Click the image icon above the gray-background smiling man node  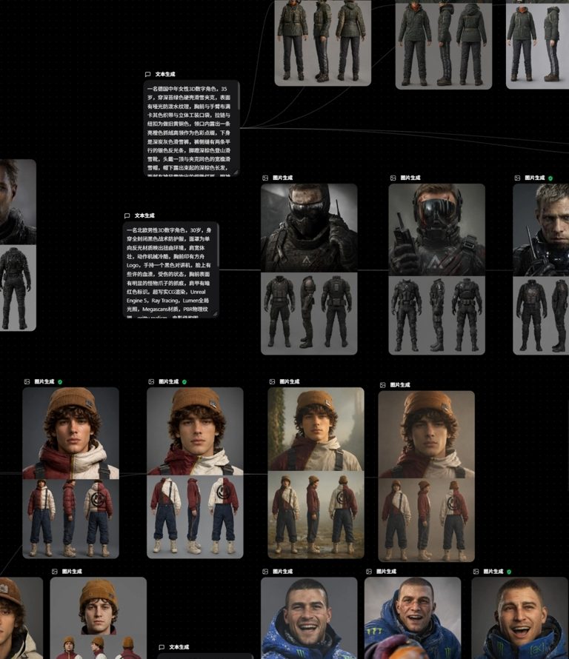point(265,572)
